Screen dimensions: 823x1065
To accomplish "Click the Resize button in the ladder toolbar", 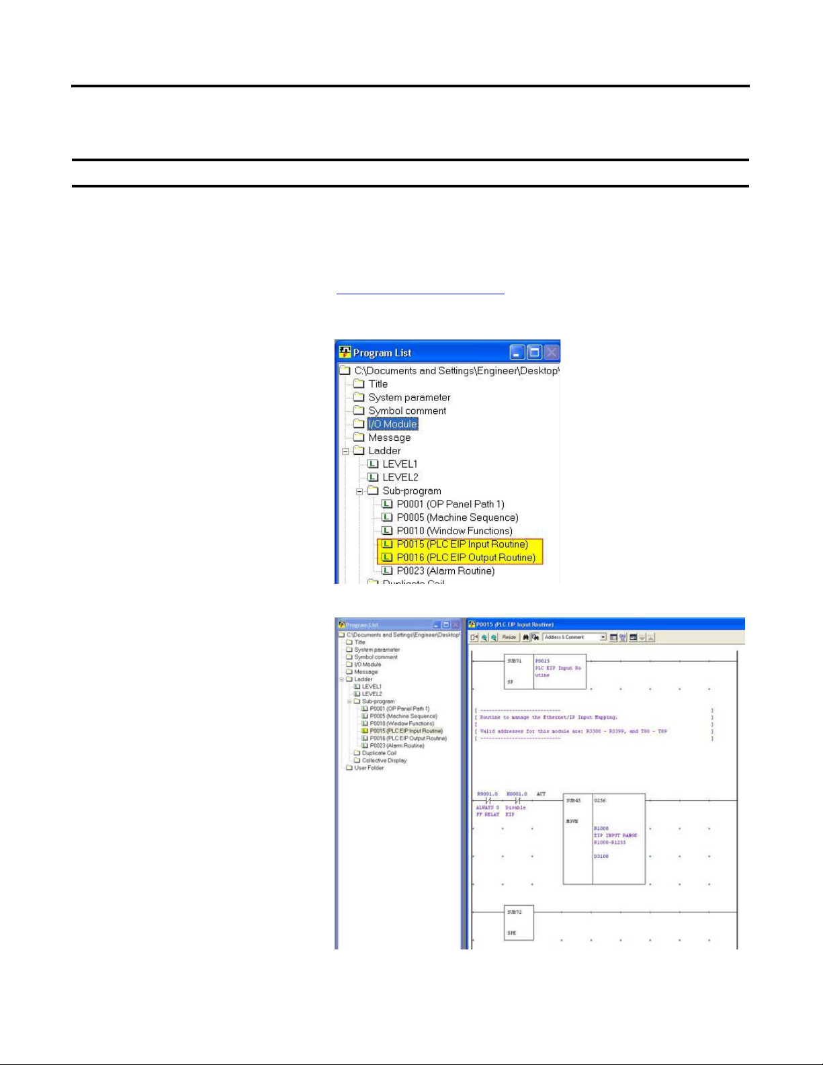I will [509, 637].
